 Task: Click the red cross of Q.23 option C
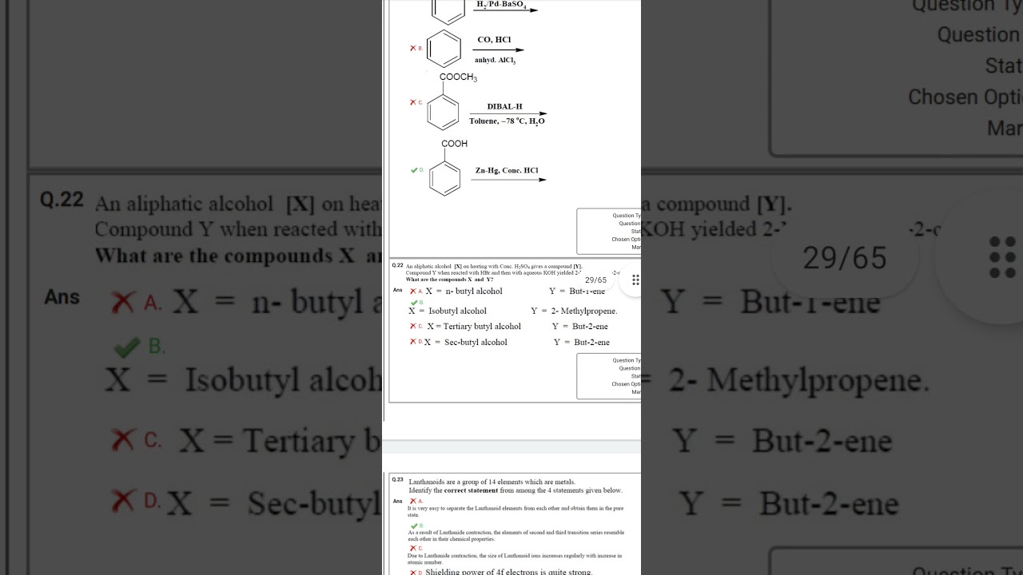click(413, 548)
